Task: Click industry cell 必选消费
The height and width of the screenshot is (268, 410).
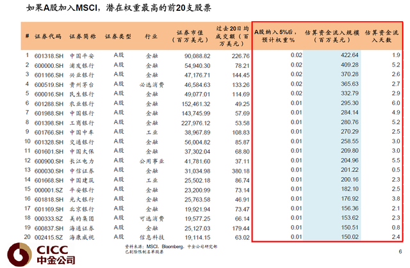Action: pyautogui.click(x=152, y=85)
